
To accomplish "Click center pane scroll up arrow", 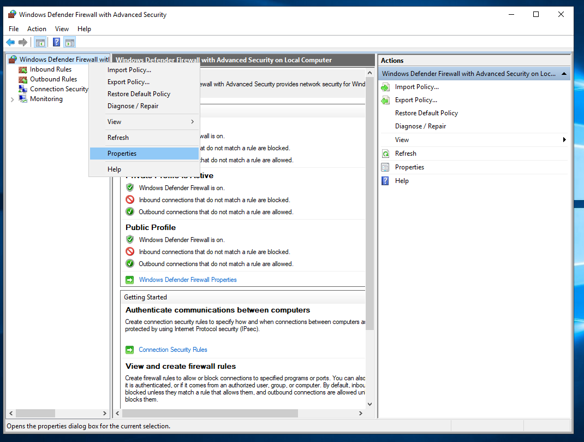I will (370, 73).
